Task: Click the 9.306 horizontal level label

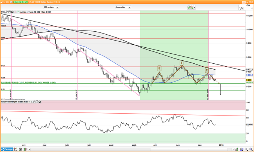Action: click(3, 77)
